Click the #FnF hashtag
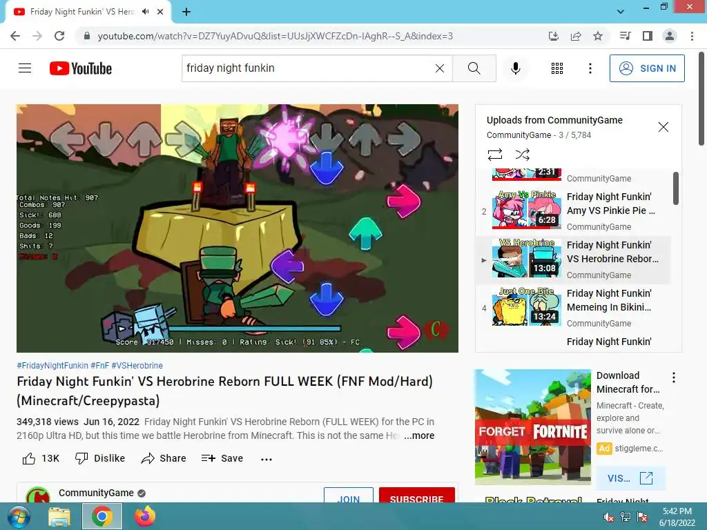Image resolution: width=707 pixels, height=530 pixels. tap(99, 366)
